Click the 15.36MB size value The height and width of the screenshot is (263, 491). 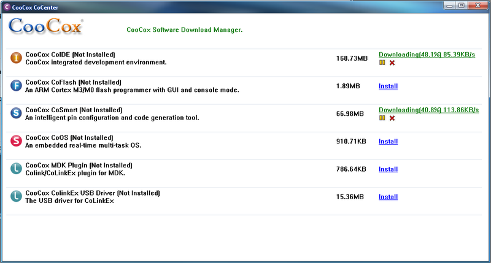coord(350,197)
